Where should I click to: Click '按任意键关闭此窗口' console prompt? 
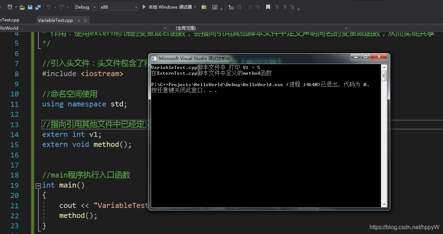pos(184,90)
